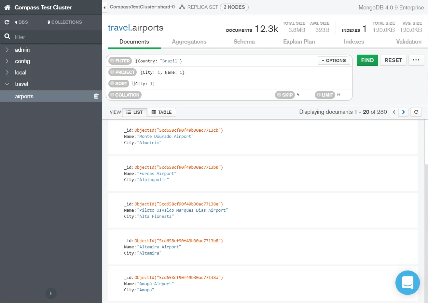Go to next page of documents
The image size is (428, 303).
(x=404, y=112)
